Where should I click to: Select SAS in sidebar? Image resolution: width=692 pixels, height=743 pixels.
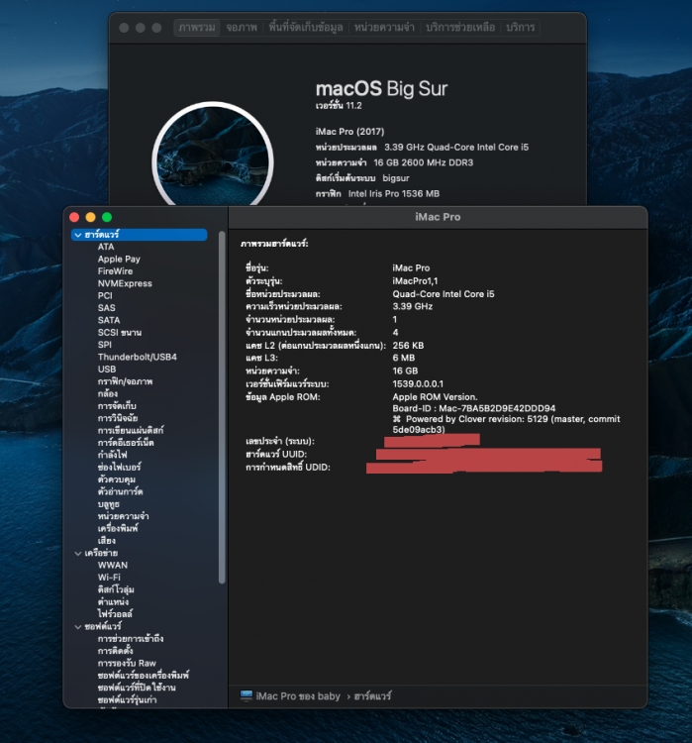(106, 308)
